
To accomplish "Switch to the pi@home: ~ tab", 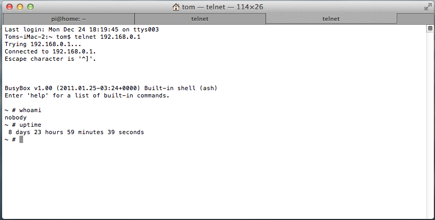I will [x=68, y=18].
